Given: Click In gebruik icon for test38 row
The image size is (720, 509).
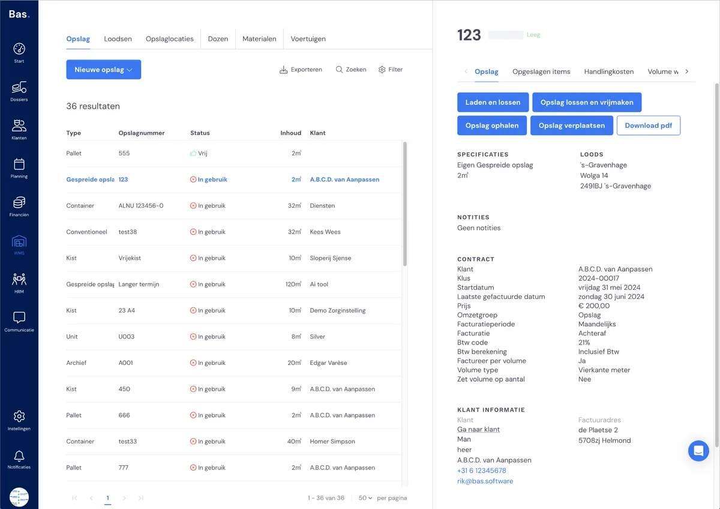Looking at the screenshot, I should click(193, 232).
